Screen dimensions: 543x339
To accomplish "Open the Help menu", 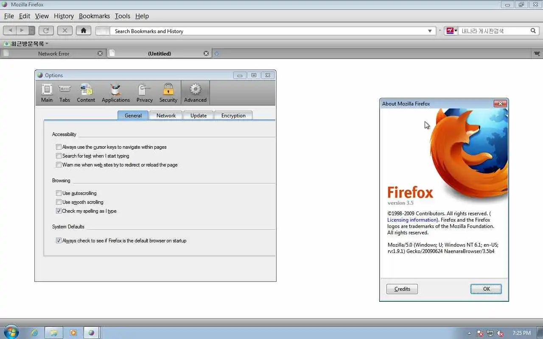I will click(142, 16).
